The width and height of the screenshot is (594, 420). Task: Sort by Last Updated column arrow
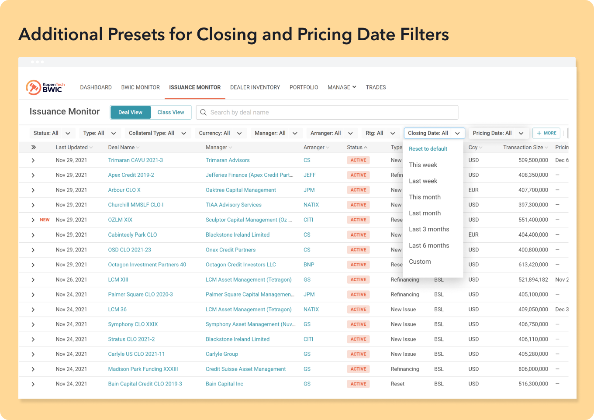[x=91, y=148]
